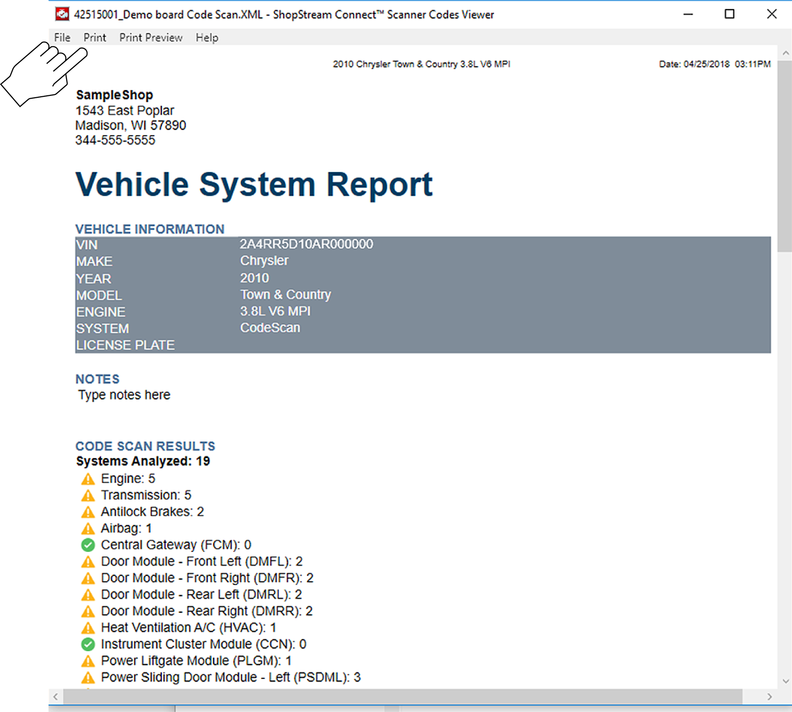Click the green checkmark beside Central Gateway (FCM)
792x712 pixels.
point(88,545)
